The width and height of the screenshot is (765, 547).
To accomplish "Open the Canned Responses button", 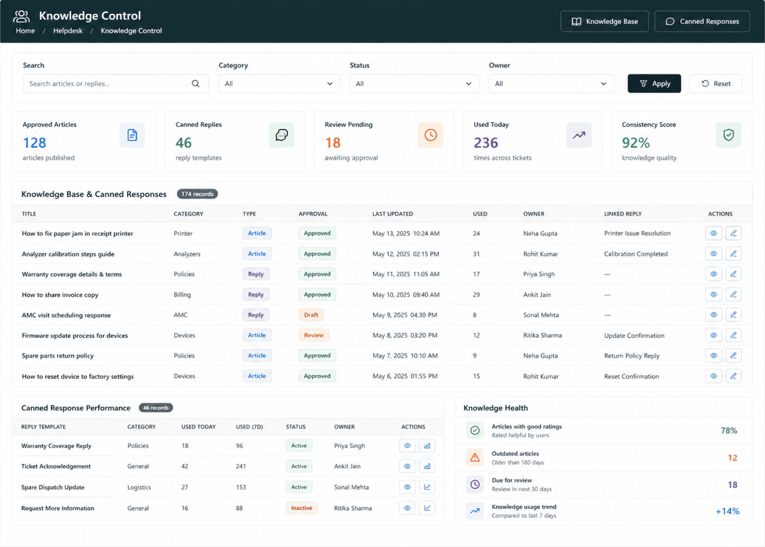I will (702, 21).
